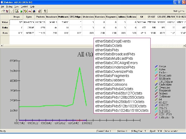Click the Undersizes label in the chart legend

(165, 84)
